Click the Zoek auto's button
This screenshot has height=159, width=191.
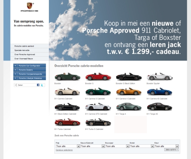172,150
